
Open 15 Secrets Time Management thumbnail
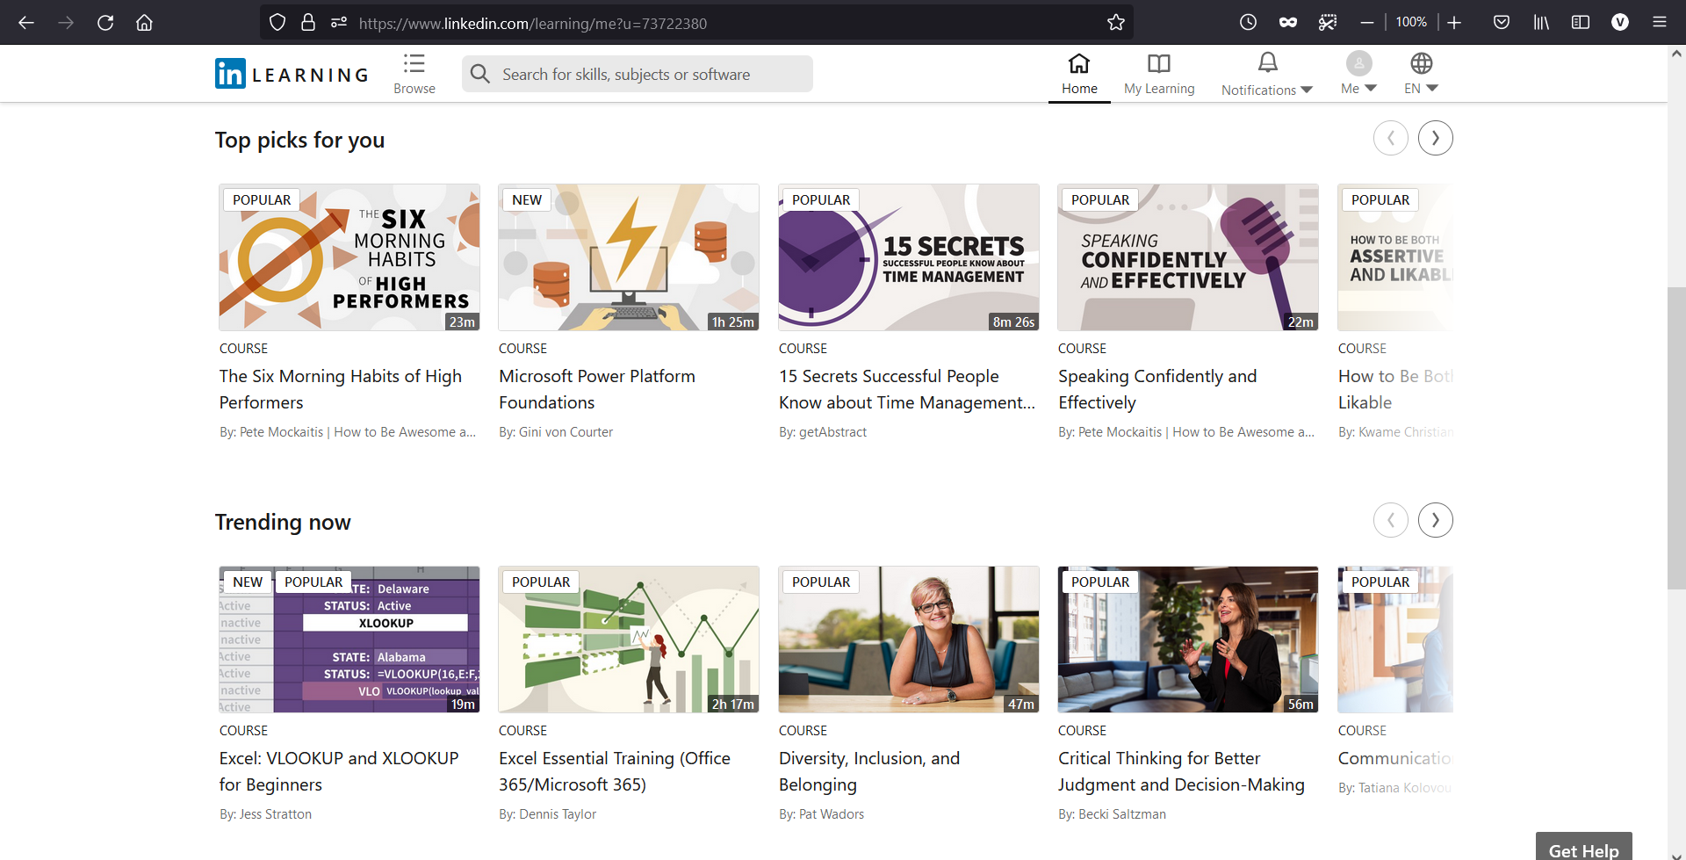(x=909, y=257)
